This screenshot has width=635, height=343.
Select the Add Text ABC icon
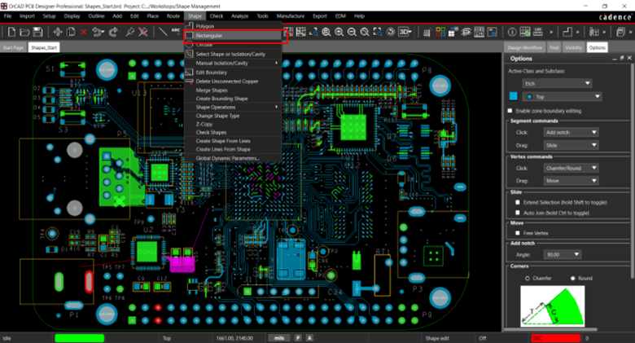[176, 31]
